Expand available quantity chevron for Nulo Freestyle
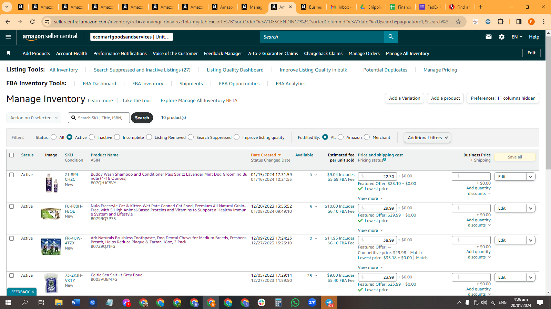Screen dimensions: 551x309 coord(316,207)
